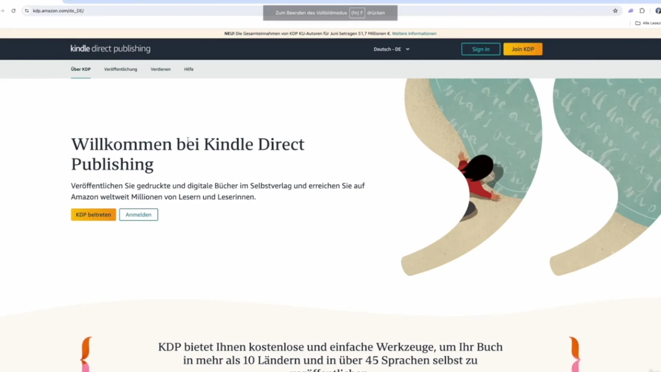Click the purple browser extension icon

(631, 11)
